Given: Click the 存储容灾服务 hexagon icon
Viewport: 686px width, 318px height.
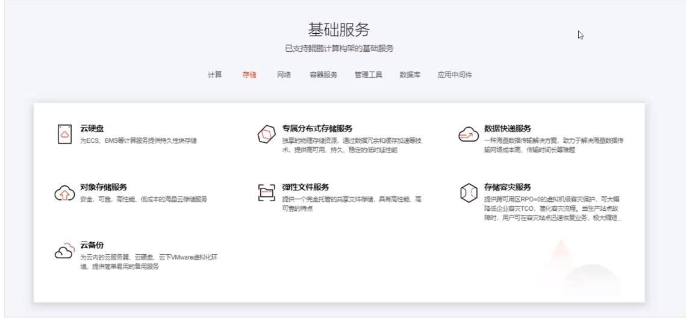Looking at the screenshot, I should tap(469, 193).
